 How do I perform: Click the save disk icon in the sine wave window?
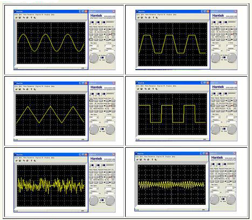(x=20, y=18)
